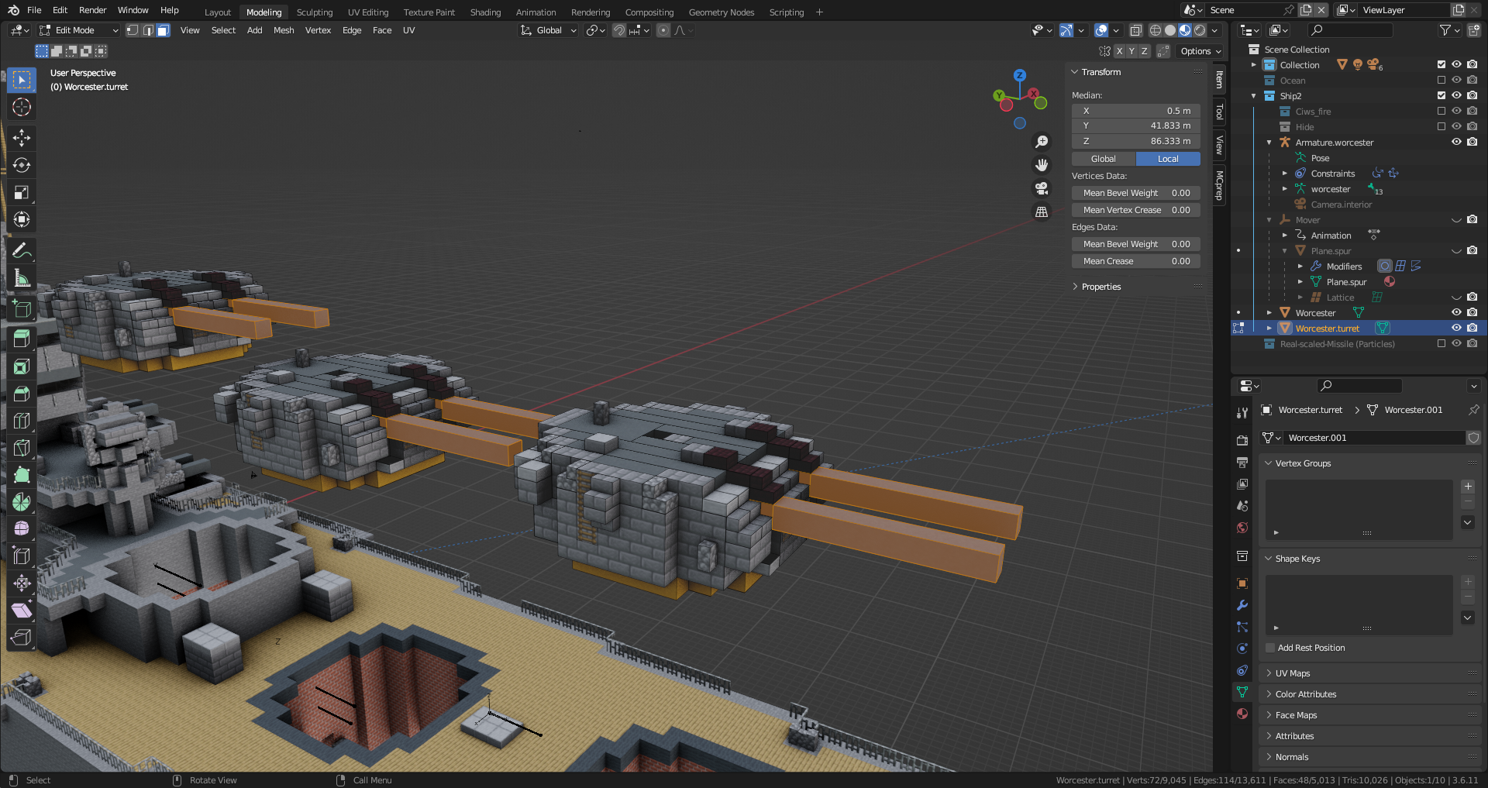The height and width of the screenshot is (788, 1488).
Task: Toggle camera view icon in viewport
Action: pyautogui.click(x=1042, y=188)
